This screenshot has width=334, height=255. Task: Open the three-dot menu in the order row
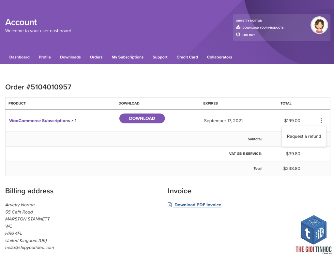[x=321, y=121]
